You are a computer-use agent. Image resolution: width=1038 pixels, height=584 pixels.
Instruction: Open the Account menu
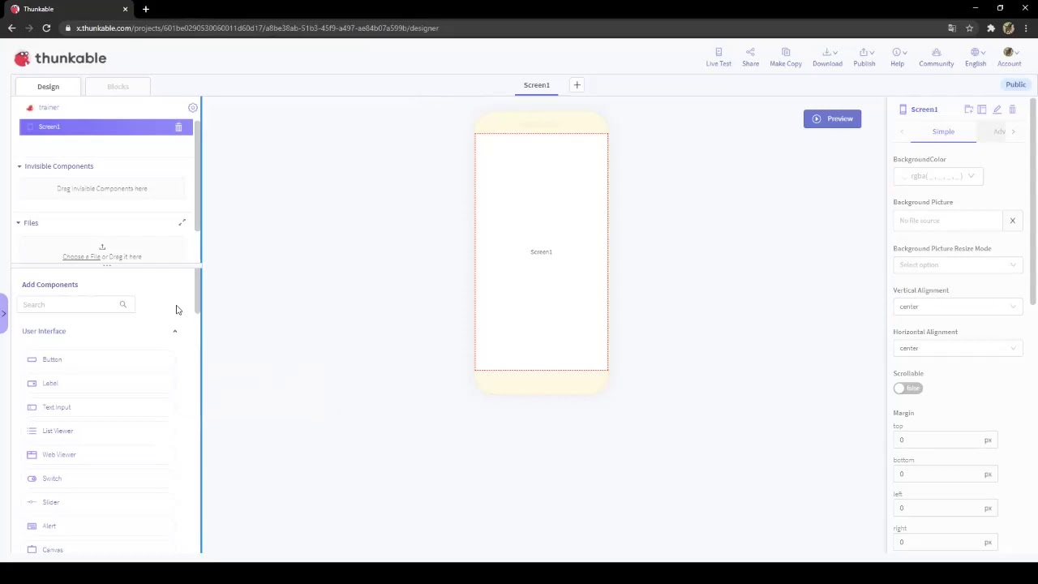pyautogui.click(x=1009, y=58)
